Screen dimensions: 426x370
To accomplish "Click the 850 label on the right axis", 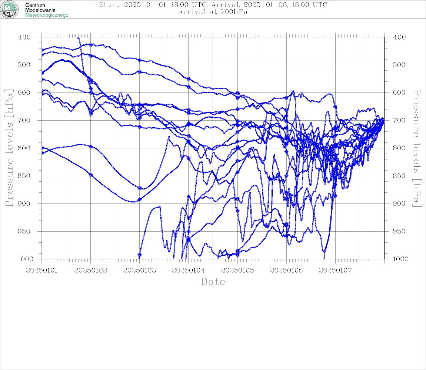I will pyautogui.click(x=399, y=176).
